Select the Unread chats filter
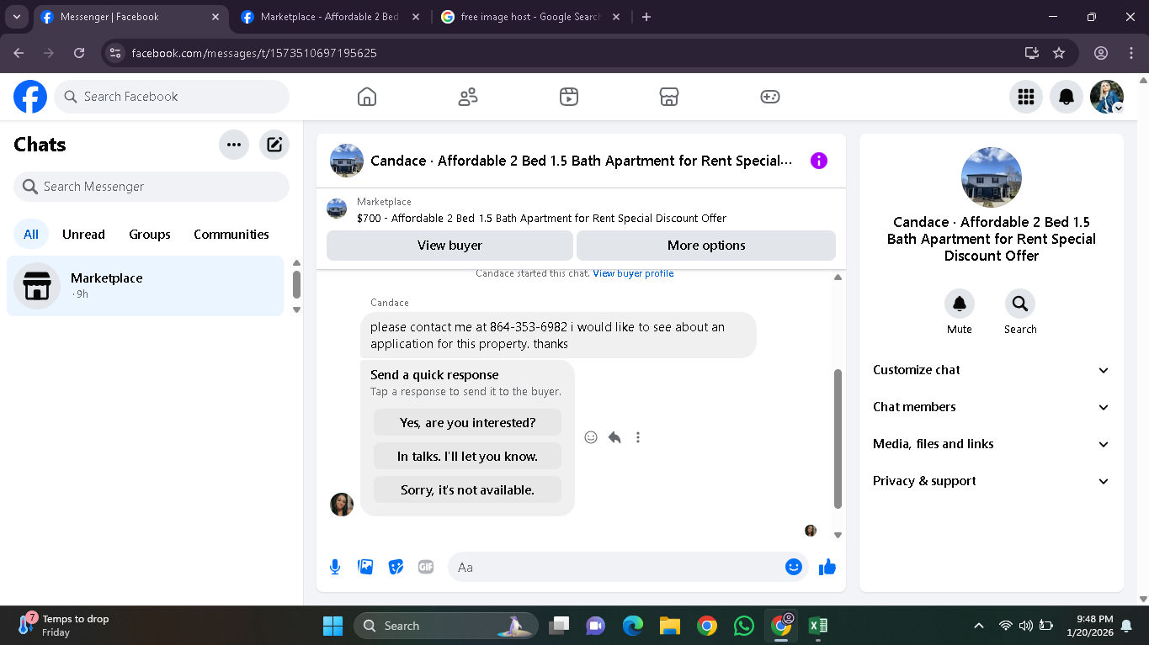1149x645 pixels. (x=83, y=235)
